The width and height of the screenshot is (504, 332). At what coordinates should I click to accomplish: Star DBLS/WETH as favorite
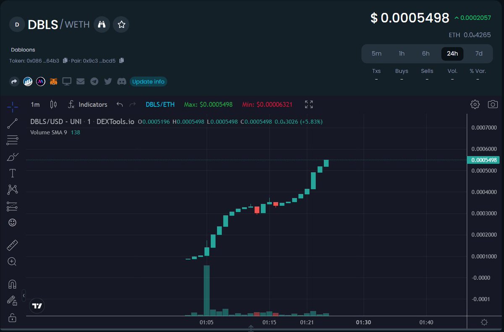click(x=121, y=24)
